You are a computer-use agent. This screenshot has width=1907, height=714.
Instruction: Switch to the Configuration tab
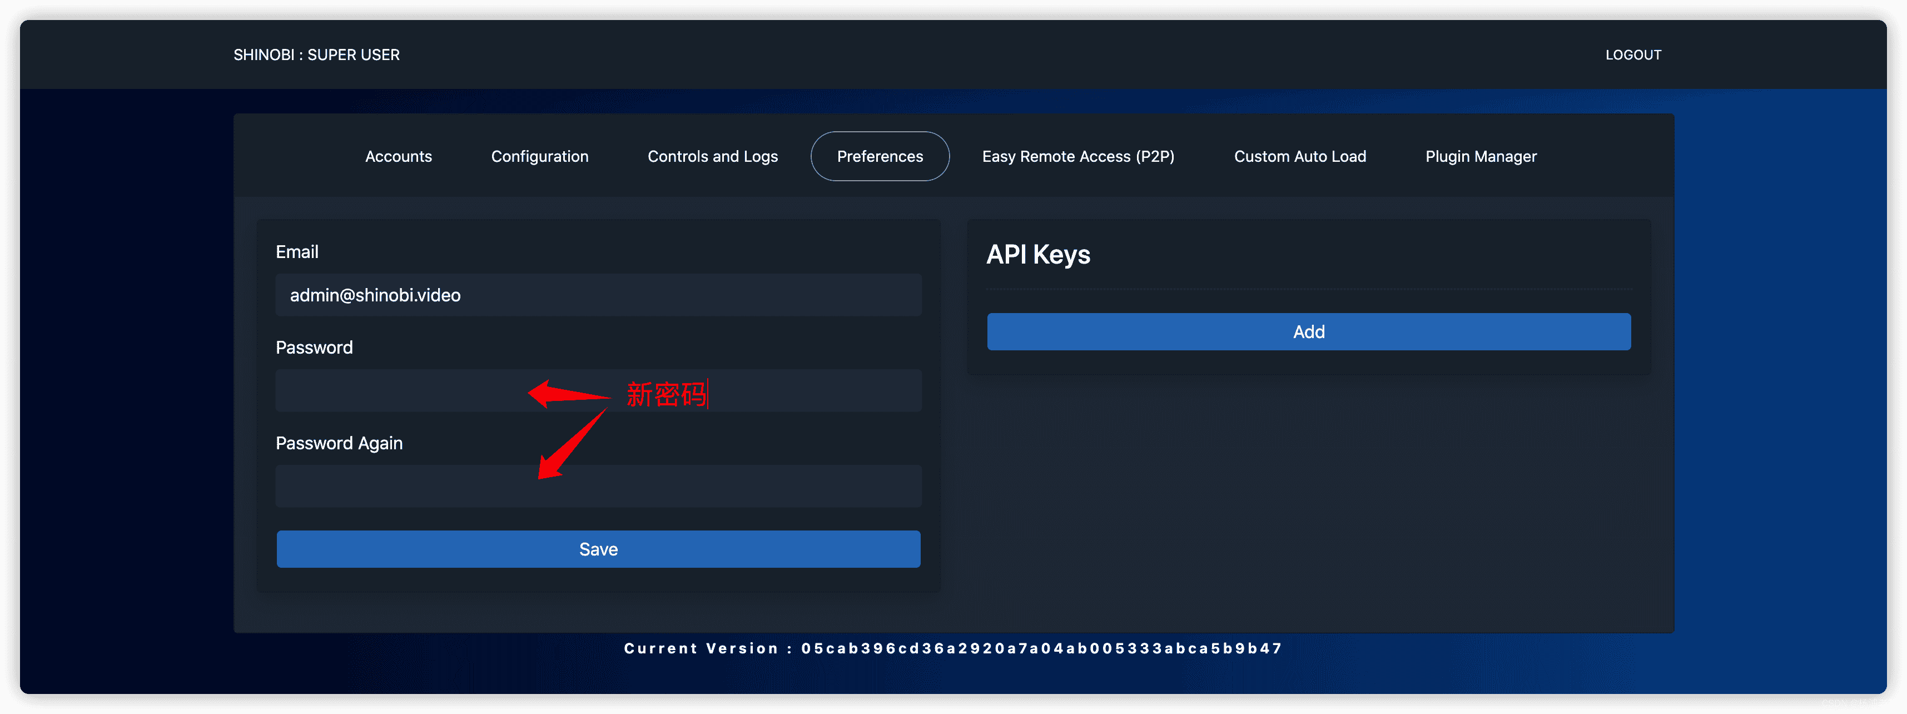pyautogui.click(x=540, y=156)
